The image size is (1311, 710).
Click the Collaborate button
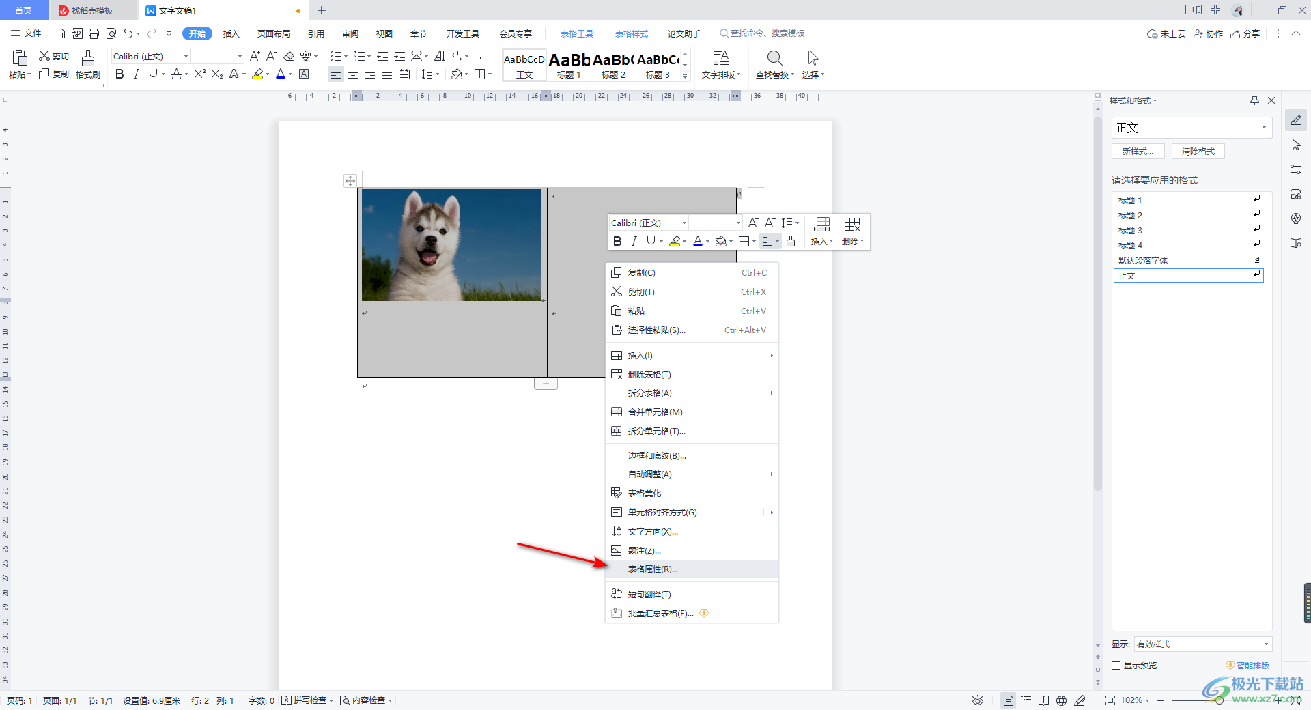[x=1208, y=33]
